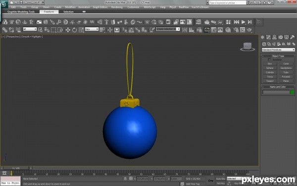Viewport: 297px width, 186px height.
Task: Open the Modify command panel tab
Action: [268, 37]
